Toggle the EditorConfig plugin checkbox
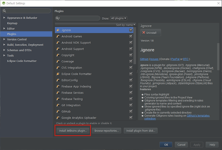This screenshot has width=222, height=150. click(131, 80)
